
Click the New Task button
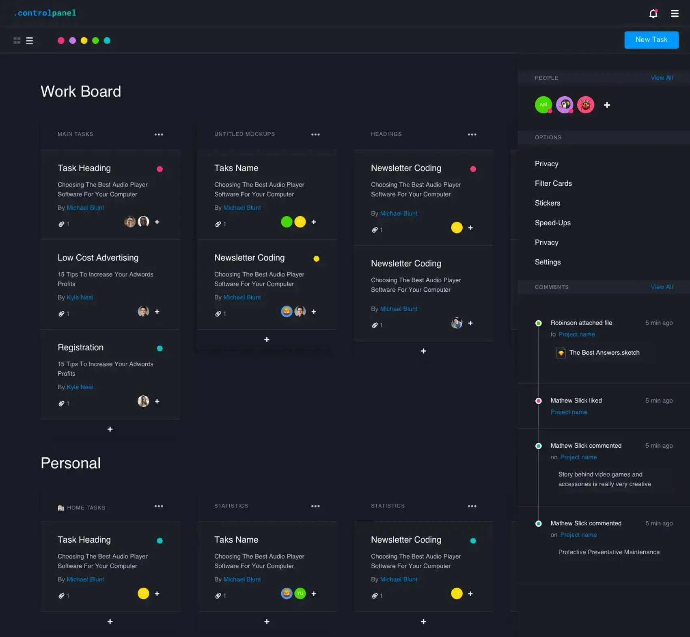[651, 40]
